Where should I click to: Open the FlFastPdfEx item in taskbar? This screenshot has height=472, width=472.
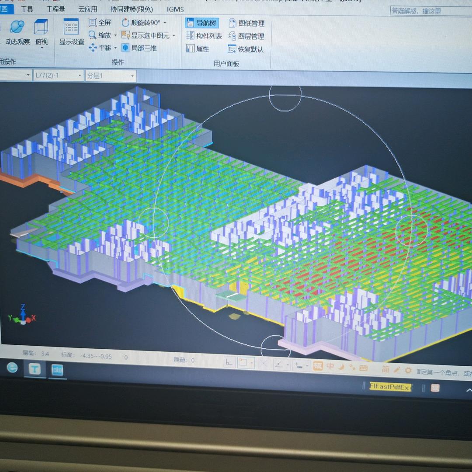pos(390,387)
